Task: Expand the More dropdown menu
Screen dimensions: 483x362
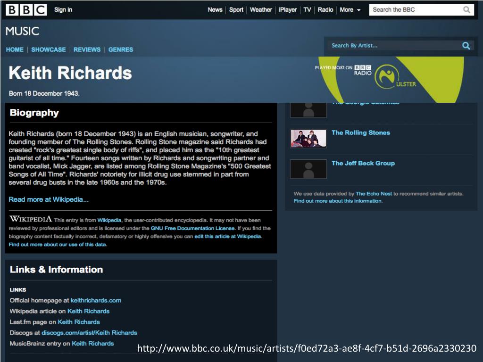Action: [350, 10]
